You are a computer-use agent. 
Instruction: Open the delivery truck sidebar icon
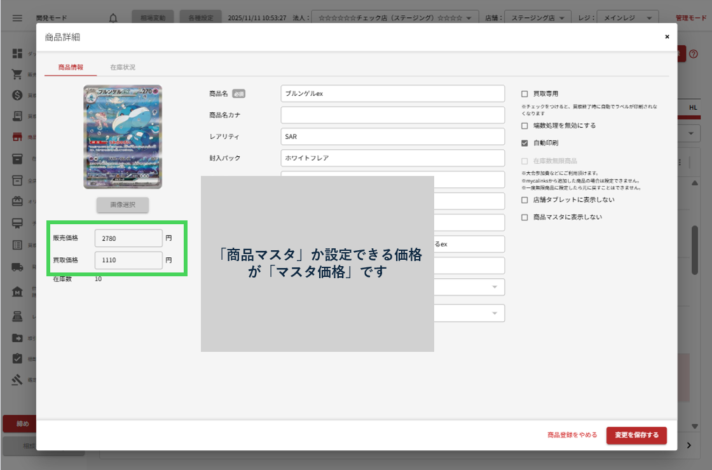pos(17,267)
